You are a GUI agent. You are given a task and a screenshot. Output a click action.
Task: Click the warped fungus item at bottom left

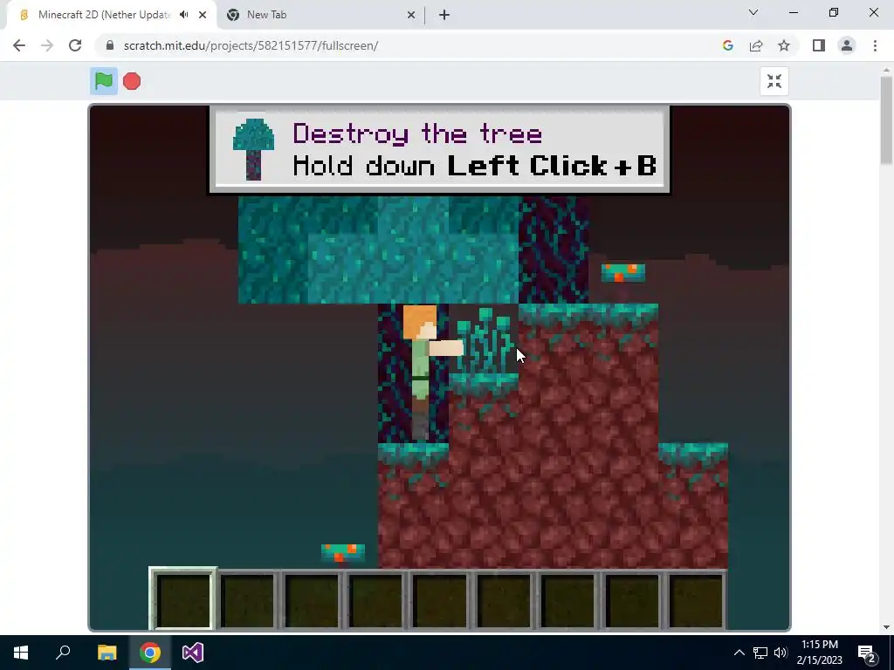coord(342,552)
